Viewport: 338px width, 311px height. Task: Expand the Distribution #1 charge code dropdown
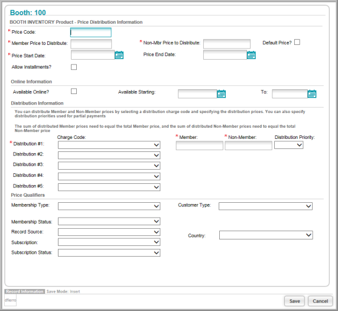click(109, 145)
